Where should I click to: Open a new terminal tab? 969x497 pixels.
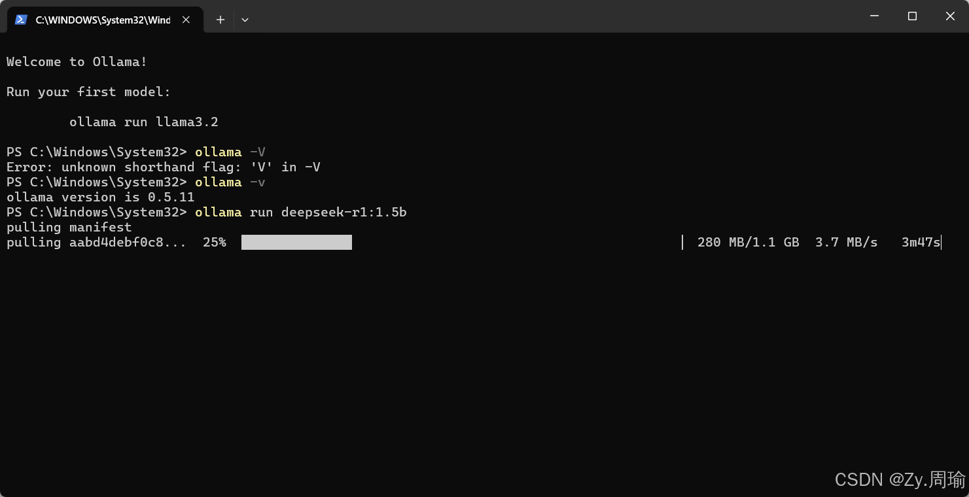220,20
